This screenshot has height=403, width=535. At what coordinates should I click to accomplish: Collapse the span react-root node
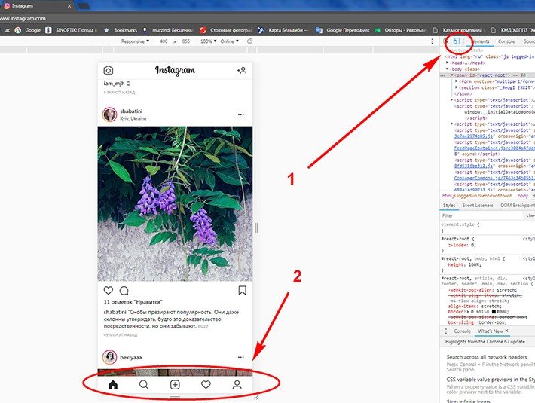coord(452,75)
